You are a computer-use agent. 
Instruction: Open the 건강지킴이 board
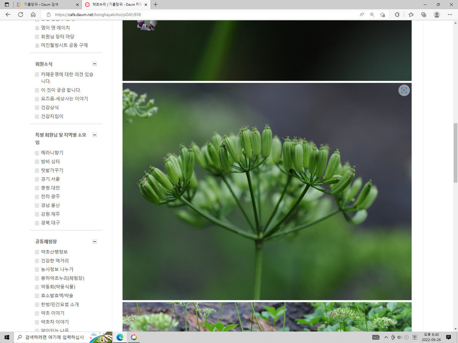(52, 116)
